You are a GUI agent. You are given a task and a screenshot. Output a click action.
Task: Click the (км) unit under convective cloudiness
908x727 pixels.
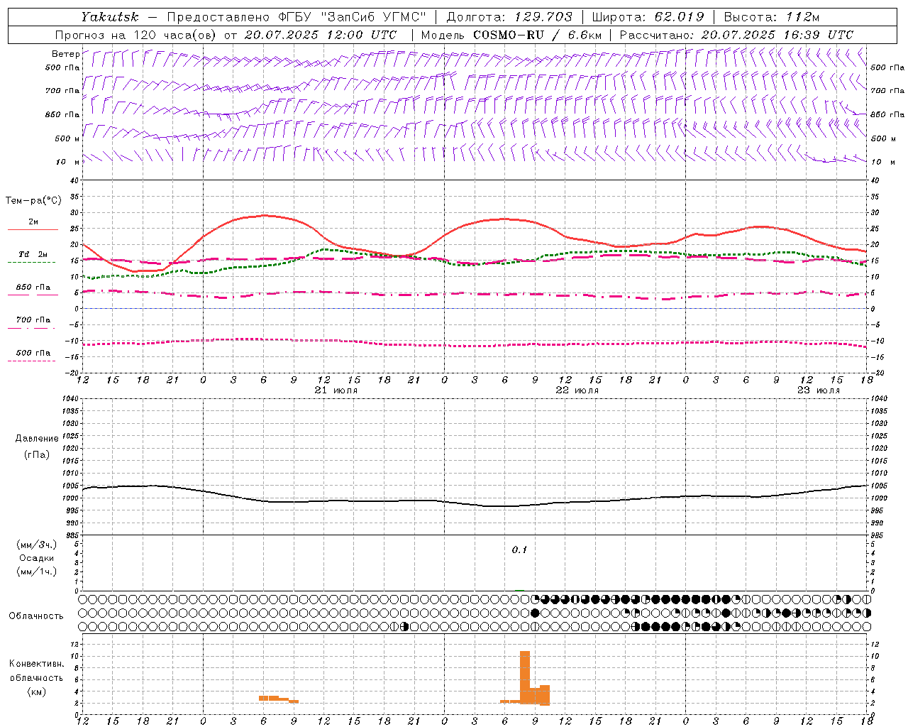point(37,692)
